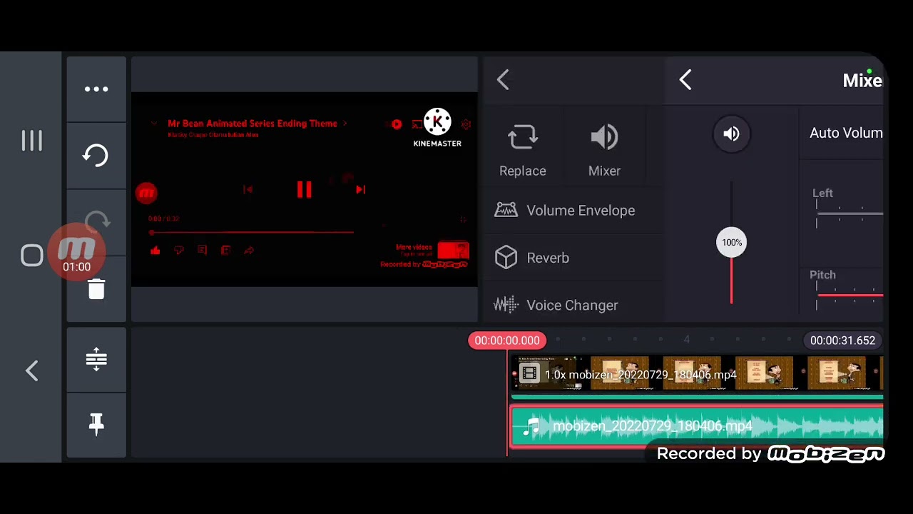Tap the Mixer panel title text
Image resolution: width=913 pixels, height=514 pixels.
862,81
